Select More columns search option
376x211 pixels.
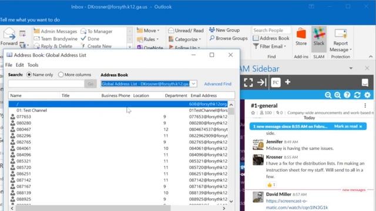[75, 74]
